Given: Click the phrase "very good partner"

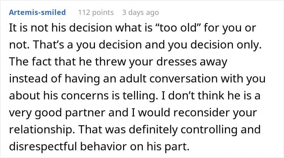Looking at the screenshot, I should coord(57,113).
